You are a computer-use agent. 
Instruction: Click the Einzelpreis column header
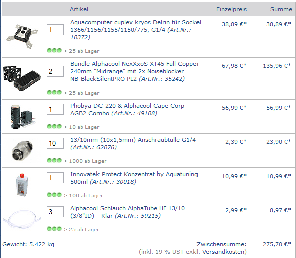tap(232, 9)
